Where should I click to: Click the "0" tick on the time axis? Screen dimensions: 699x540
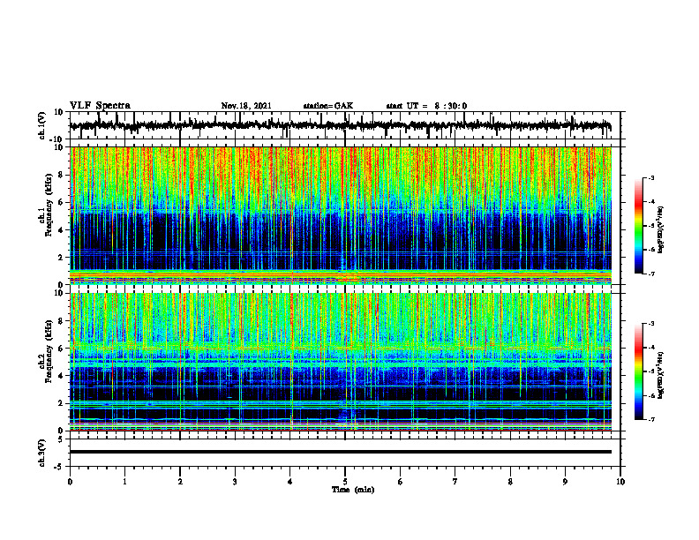coord(70,482)
